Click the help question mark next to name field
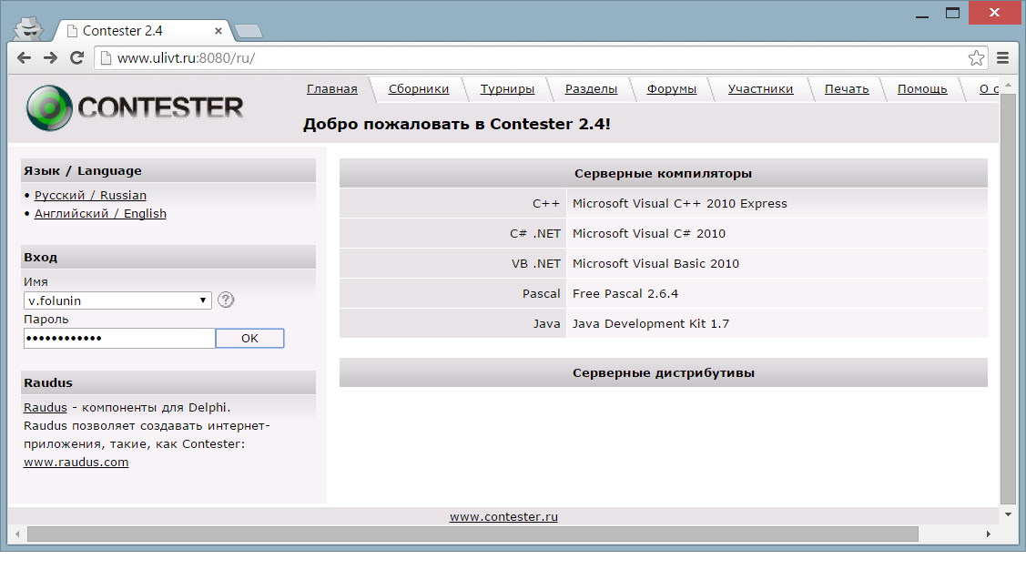The image size is (1026, 570). click(x=226, y=300)
